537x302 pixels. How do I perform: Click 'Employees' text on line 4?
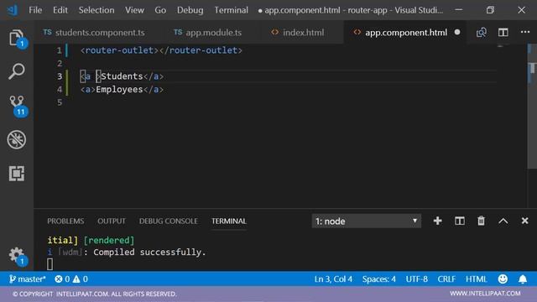coord(119,90)
